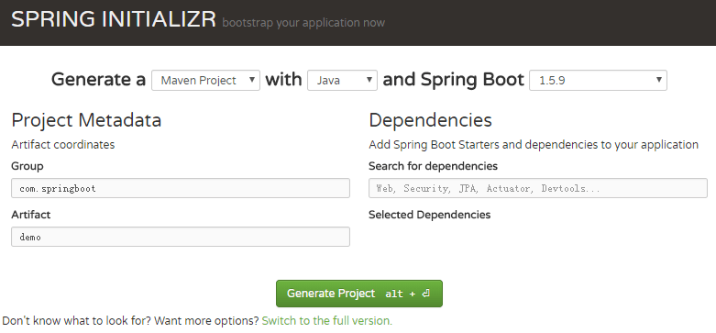Click the Dependencies heading
Viewport: 716px width, 333px height.
point(430,120)
